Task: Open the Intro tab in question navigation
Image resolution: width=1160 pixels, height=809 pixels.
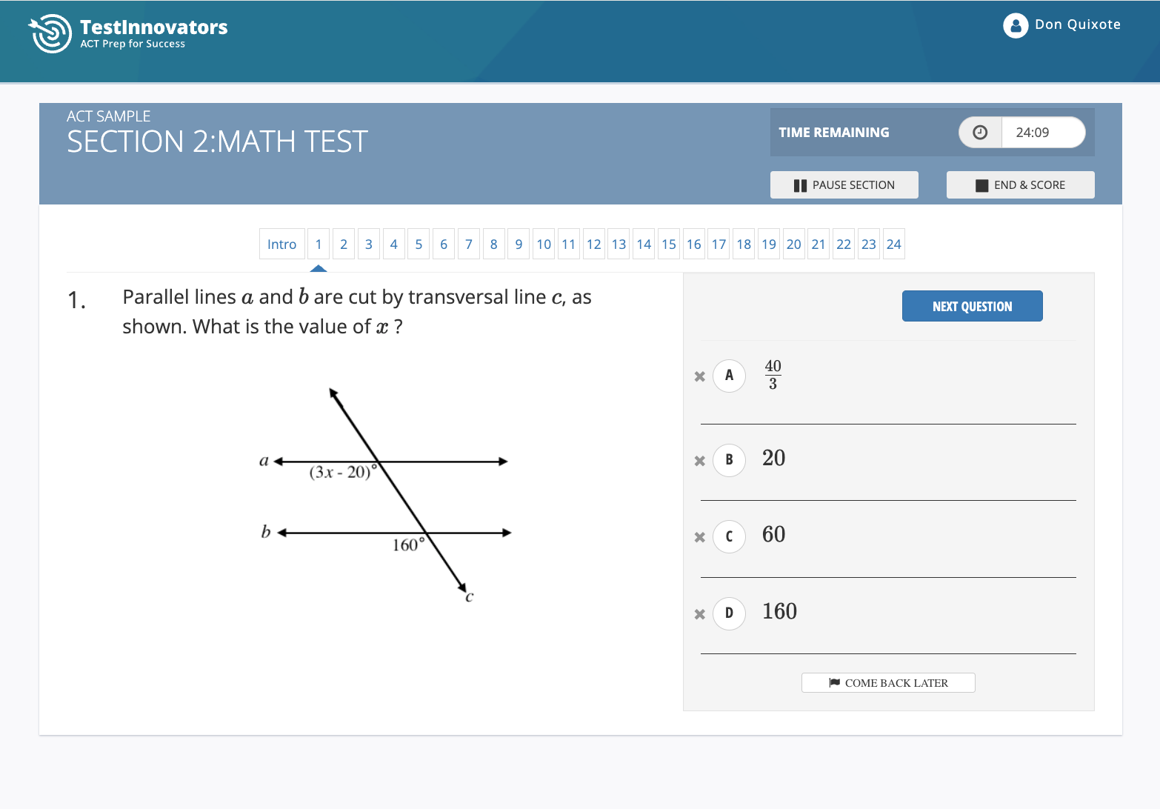Action: (x=281, y=244)
